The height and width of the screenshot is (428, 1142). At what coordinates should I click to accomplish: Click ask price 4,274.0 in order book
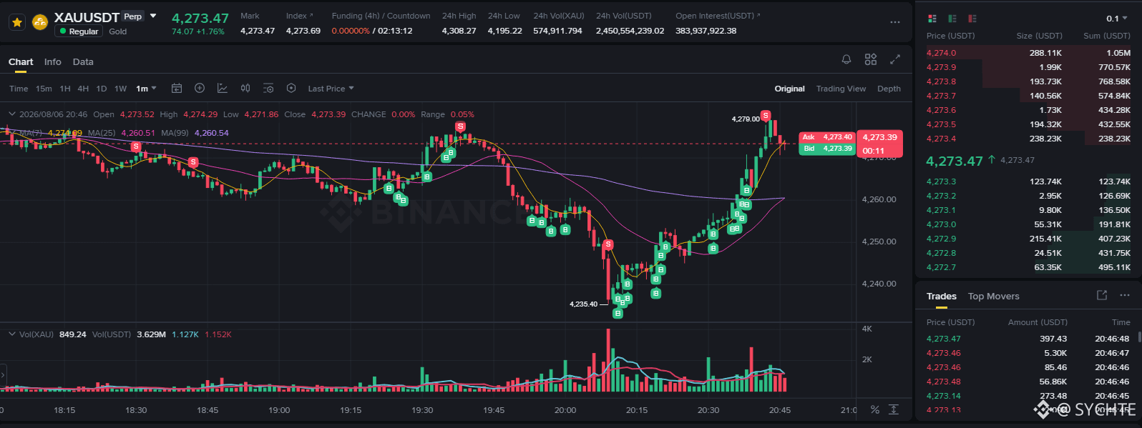point(941,53)
